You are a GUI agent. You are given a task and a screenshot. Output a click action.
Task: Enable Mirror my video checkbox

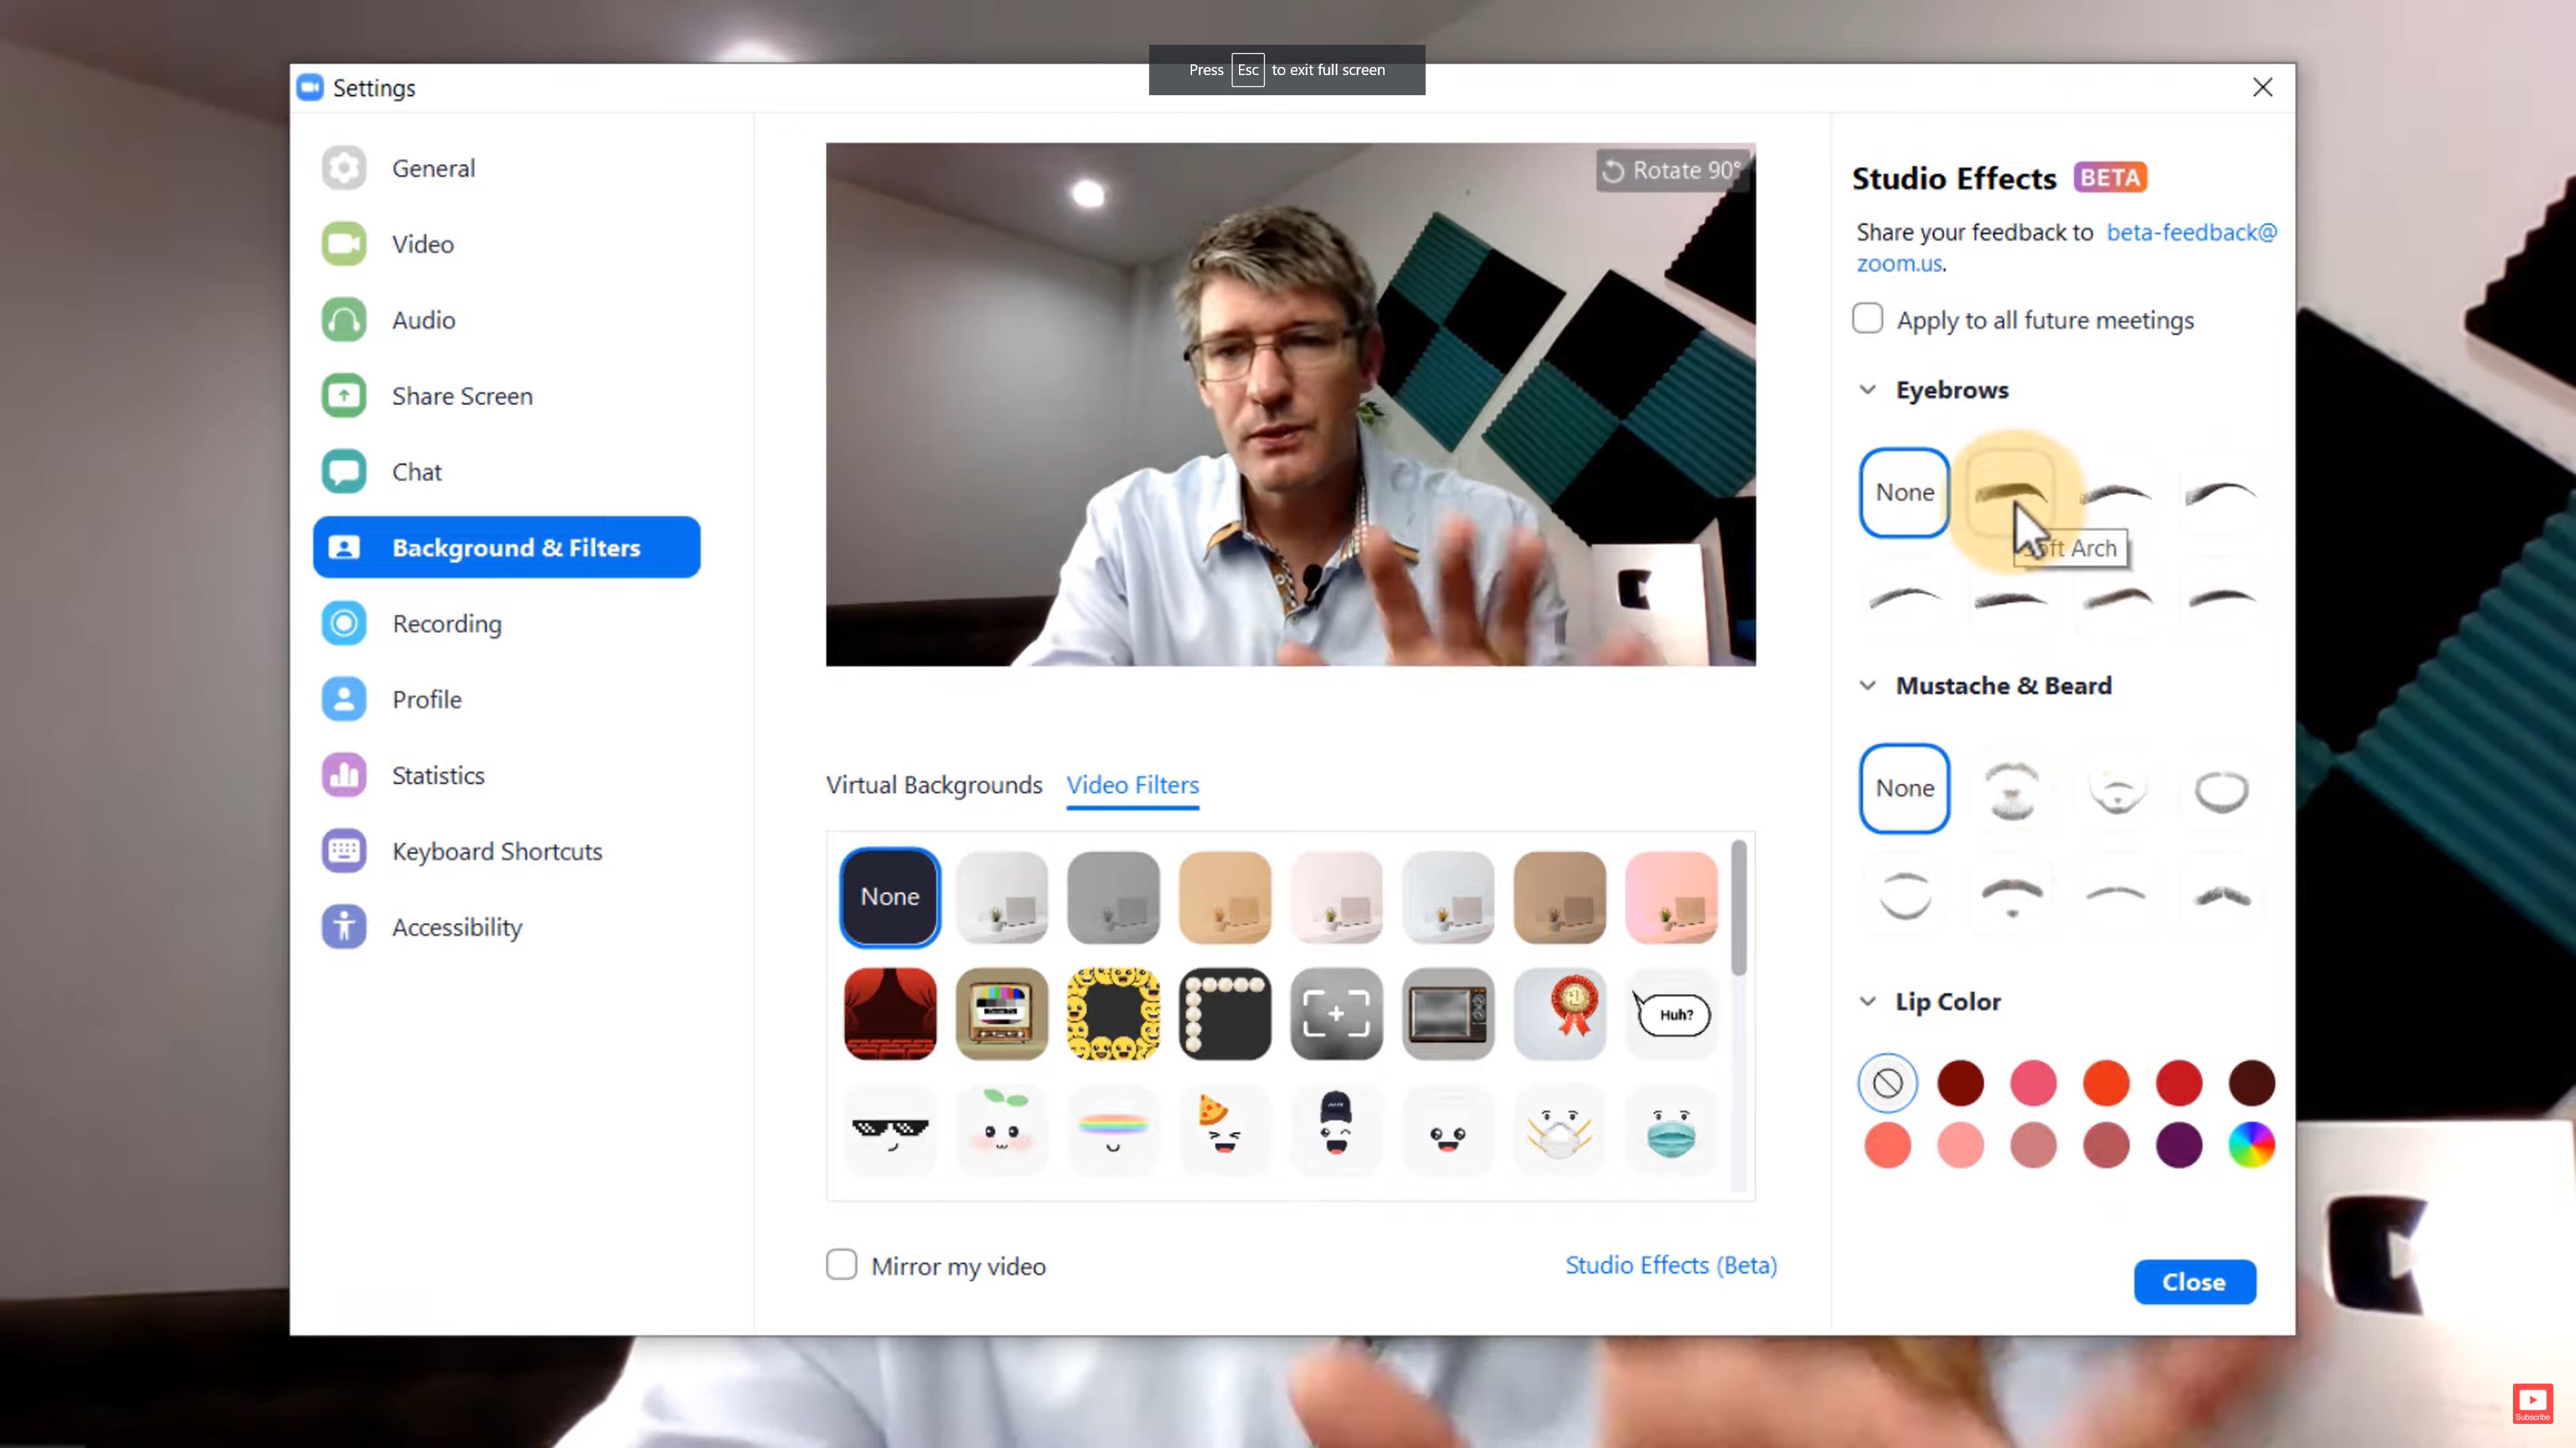[841, 1264]
